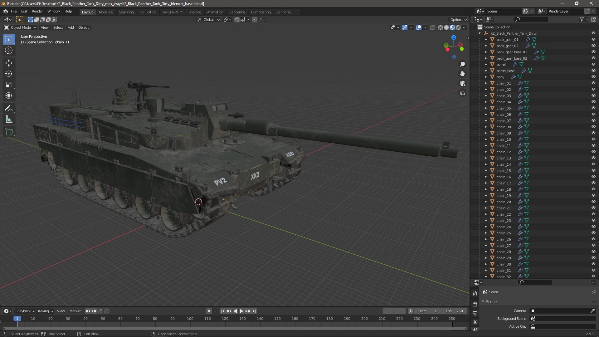Hide body object via eye icon

pos(593,77)
